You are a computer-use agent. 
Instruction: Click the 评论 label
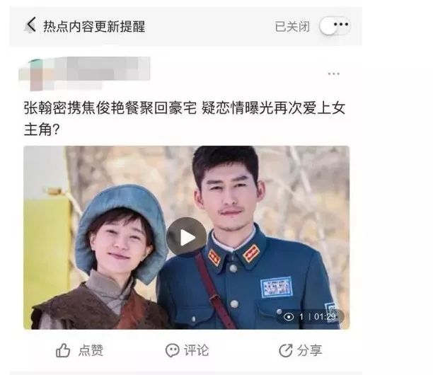[197, 350]
